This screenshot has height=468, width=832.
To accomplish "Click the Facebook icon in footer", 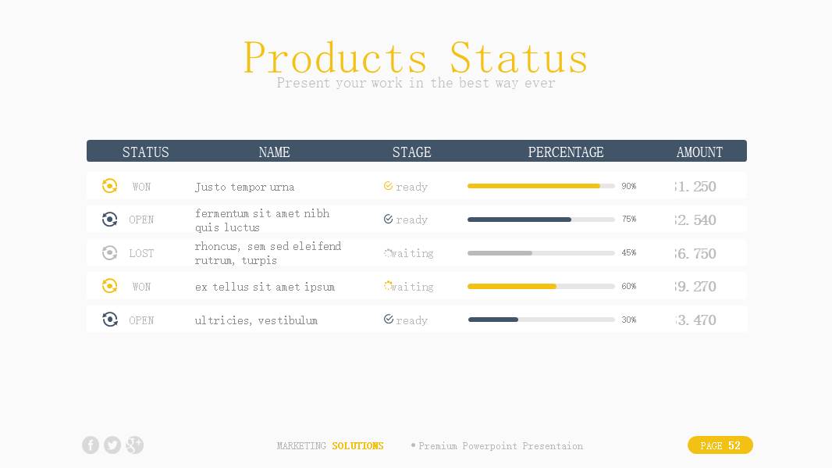I will tap(91, 445).
